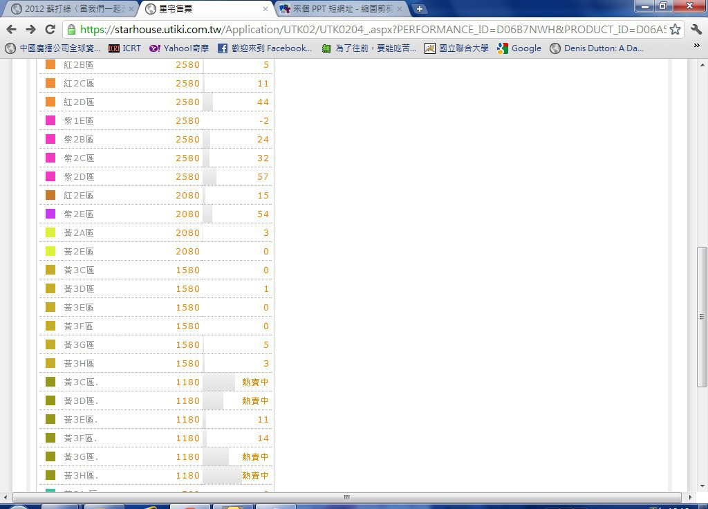Select the 黃3D區. 1180 row
Viewport: 708px width, 509px height.
pyautogui.click(x=156, y=400)
